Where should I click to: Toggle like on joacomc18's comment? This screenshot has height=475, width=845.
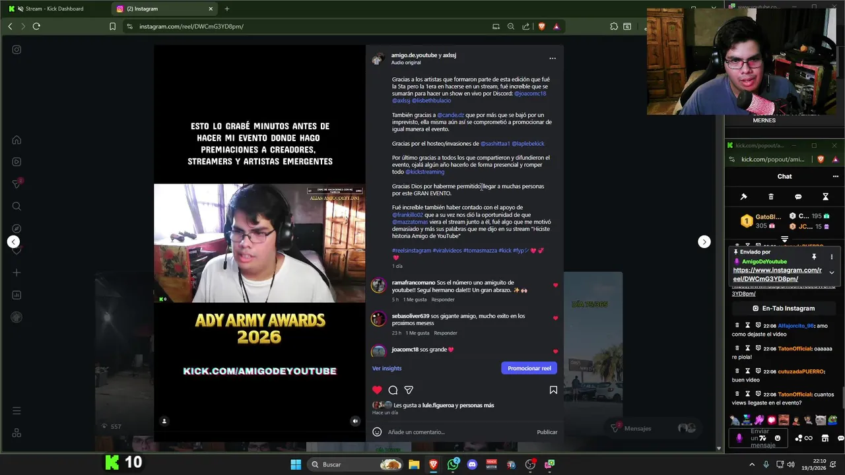[x=555, y=352]
